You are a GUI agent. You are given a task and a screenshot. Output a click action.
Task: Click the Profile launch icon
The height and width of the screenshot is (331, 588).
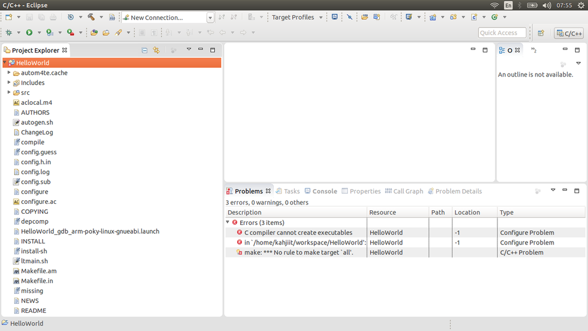[x=49, y=32]
